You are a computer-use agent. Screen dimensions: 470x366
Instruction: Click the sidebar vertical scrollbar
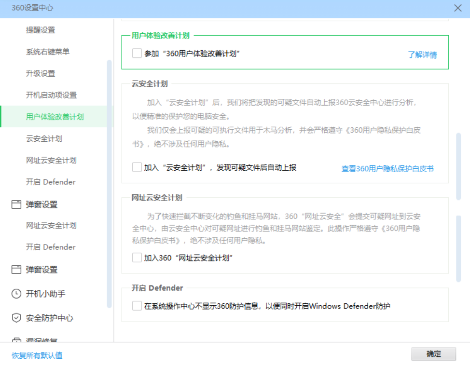[x=109, y=184]
